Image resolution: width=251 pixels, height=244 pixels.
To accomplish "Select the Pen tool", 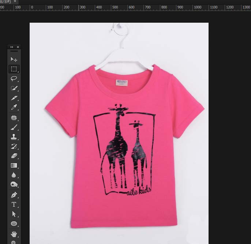I will point(14,195).
